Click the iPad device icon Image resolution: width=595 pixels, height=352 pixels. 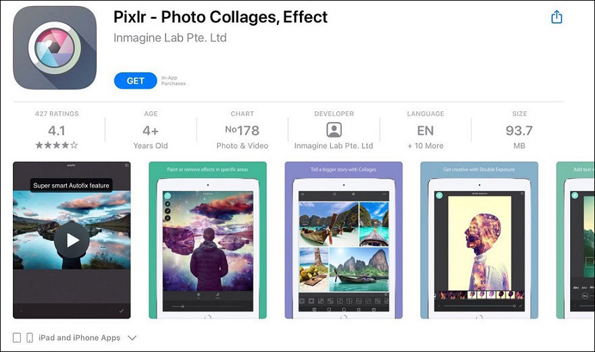coord(17,338)
